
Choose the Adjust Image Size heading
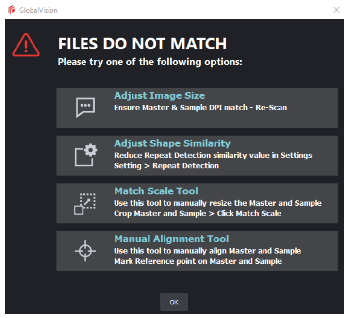tap(159, 95)
